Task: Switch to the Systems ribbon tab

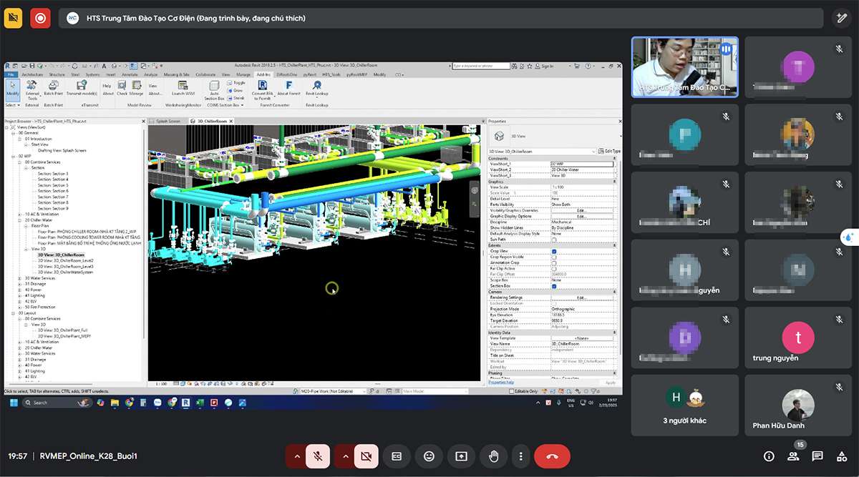Action: pos(93,74)
